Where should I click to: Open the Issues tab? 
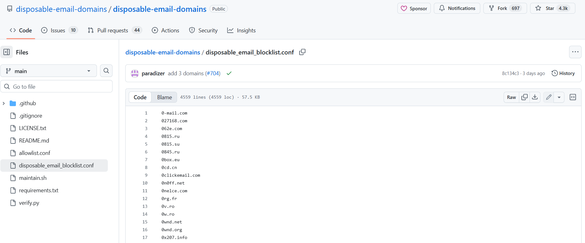coord(60,30)
